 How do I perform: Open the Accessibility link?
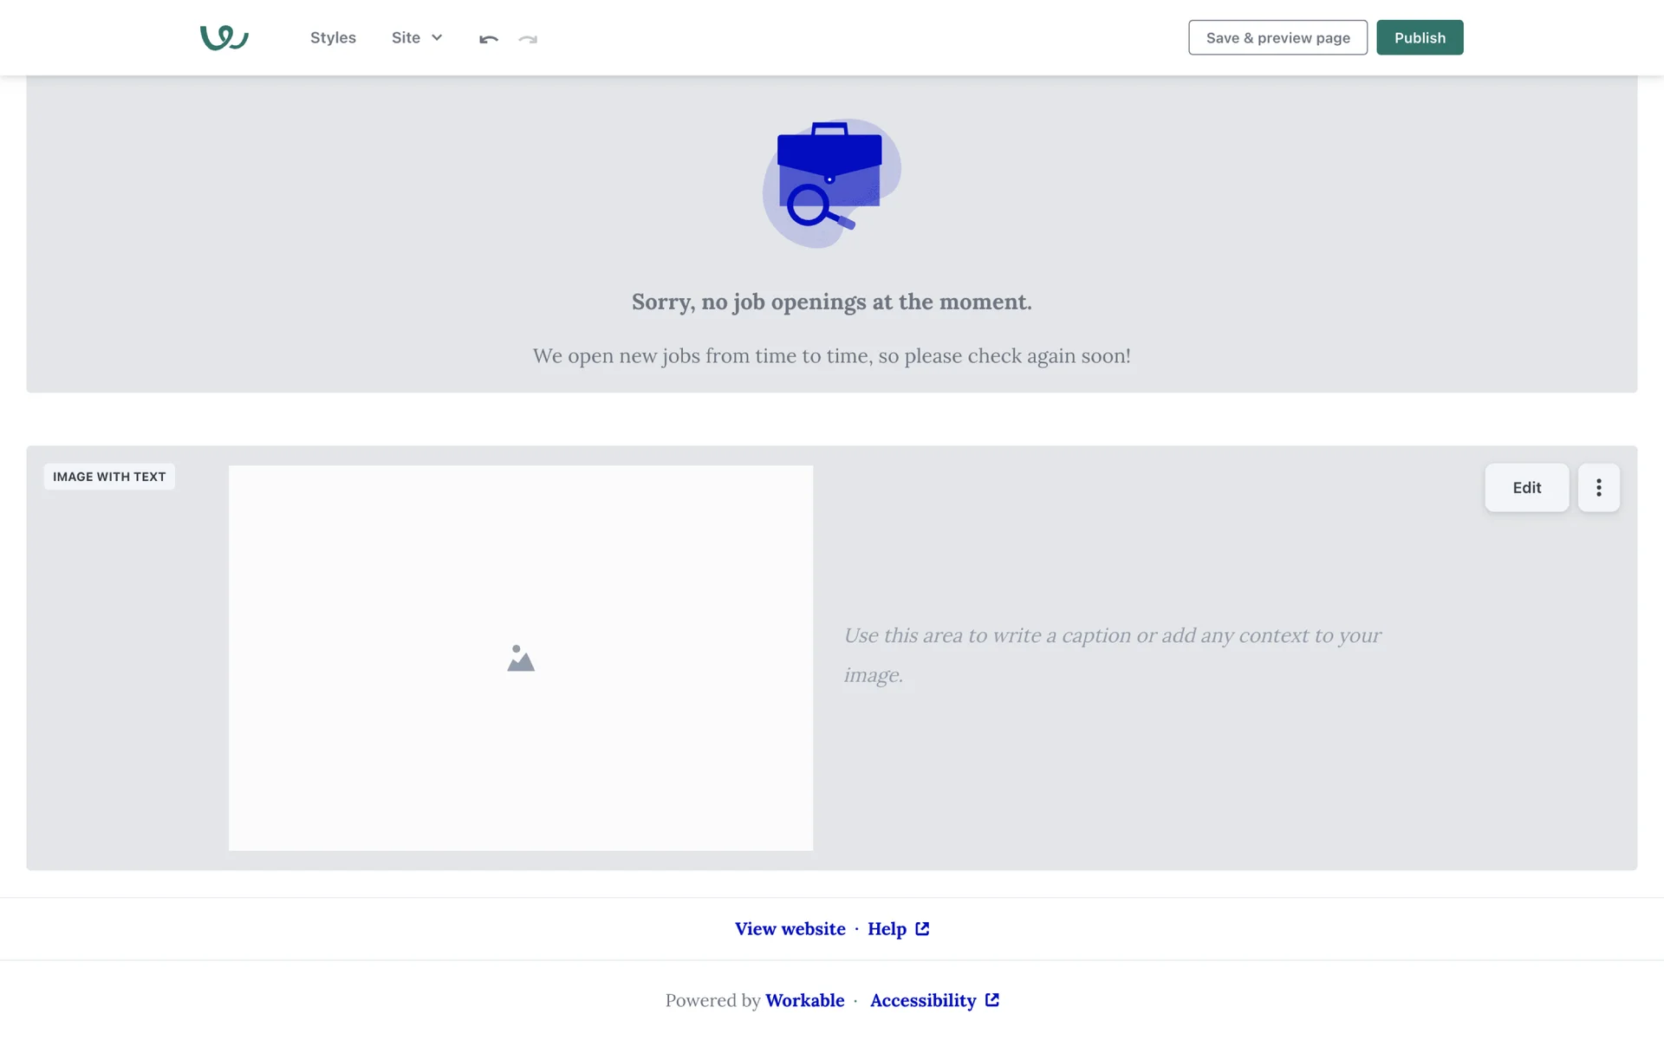click(x=922, y=1000)
